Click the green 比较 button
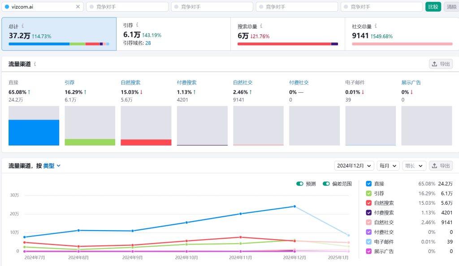The height and width of the screenshot is (266, 459). [x=433, y=7]
